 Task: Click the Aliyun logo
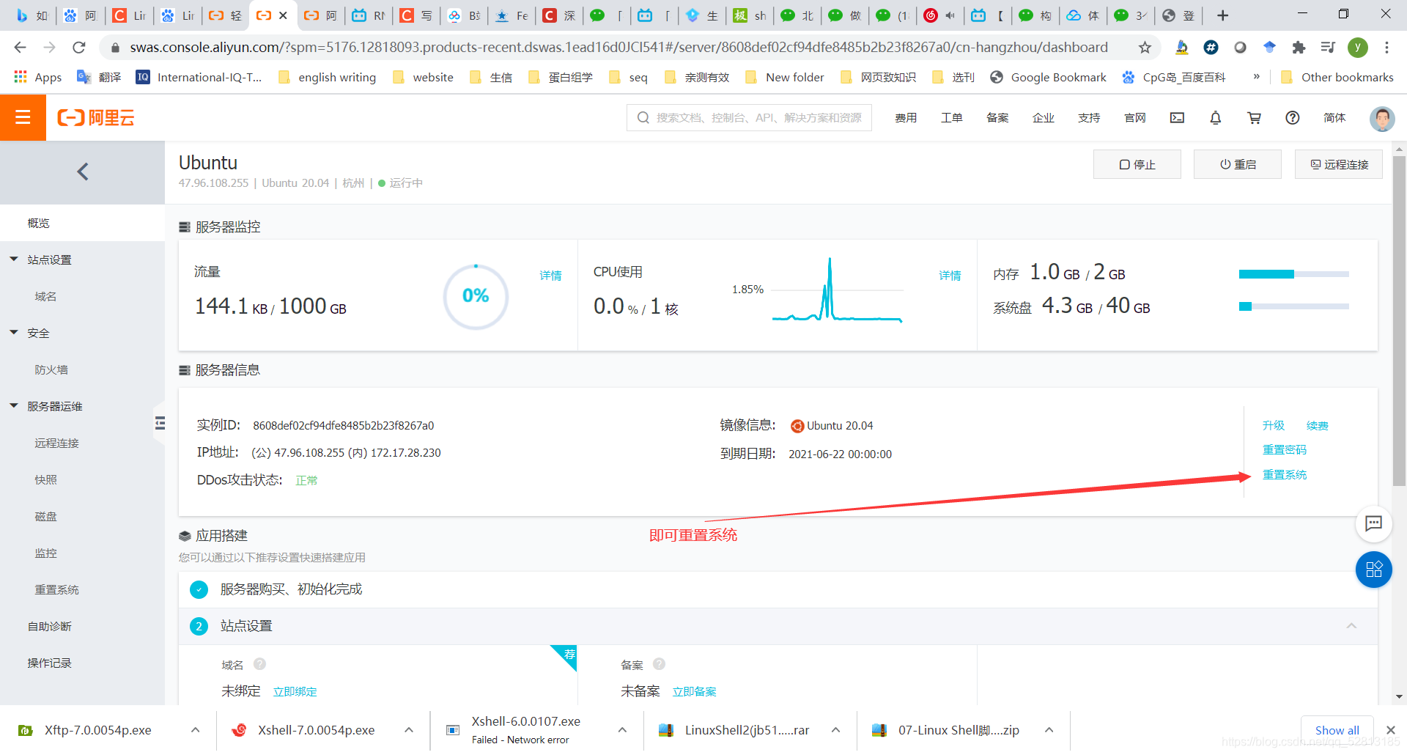click(x=96, y=118)
